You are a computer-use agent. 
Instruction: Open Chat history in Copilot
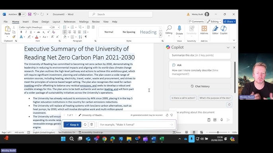tap(200, 86)
